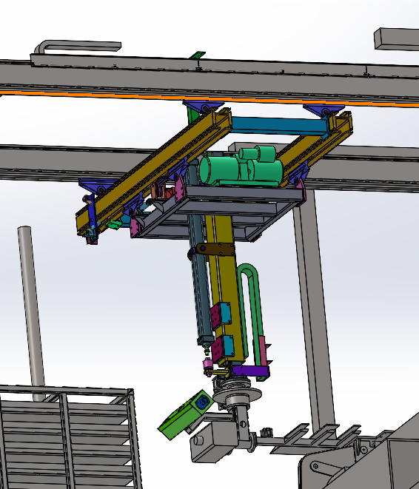Pick the blue triangular bracket at left rail end

click(96, 186)
